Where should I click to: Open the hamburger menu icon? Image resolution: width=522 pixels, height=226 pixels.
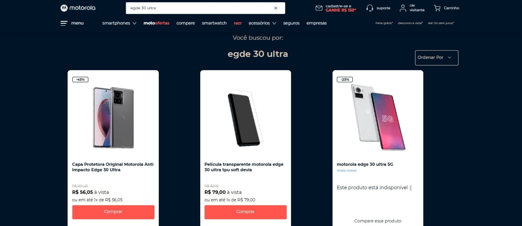point(64,23)
